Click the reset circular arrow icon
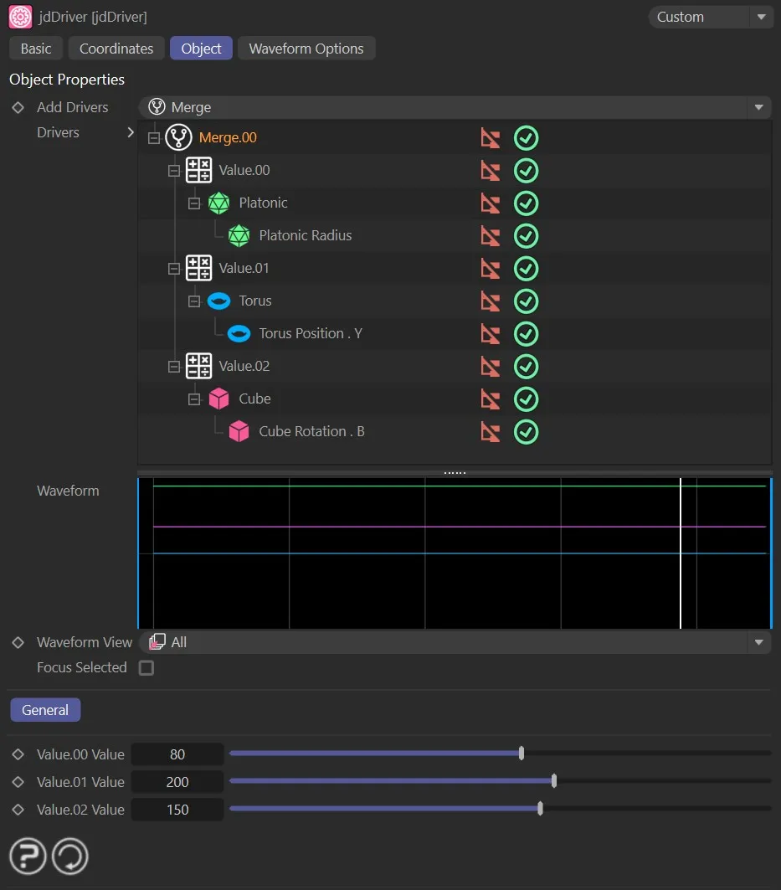 [x=70, y=857]
